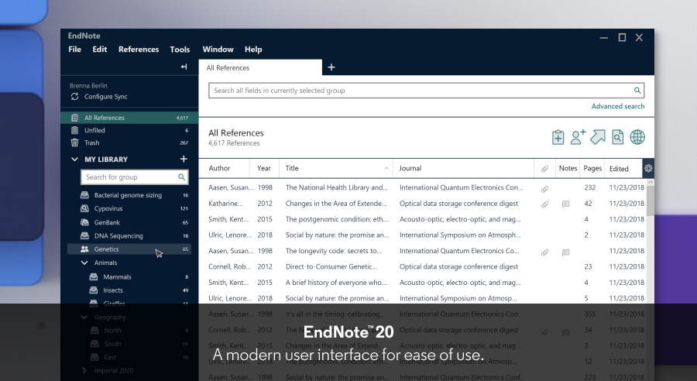
Task: Click the Trash bin icon
Action: click(74, 142)
